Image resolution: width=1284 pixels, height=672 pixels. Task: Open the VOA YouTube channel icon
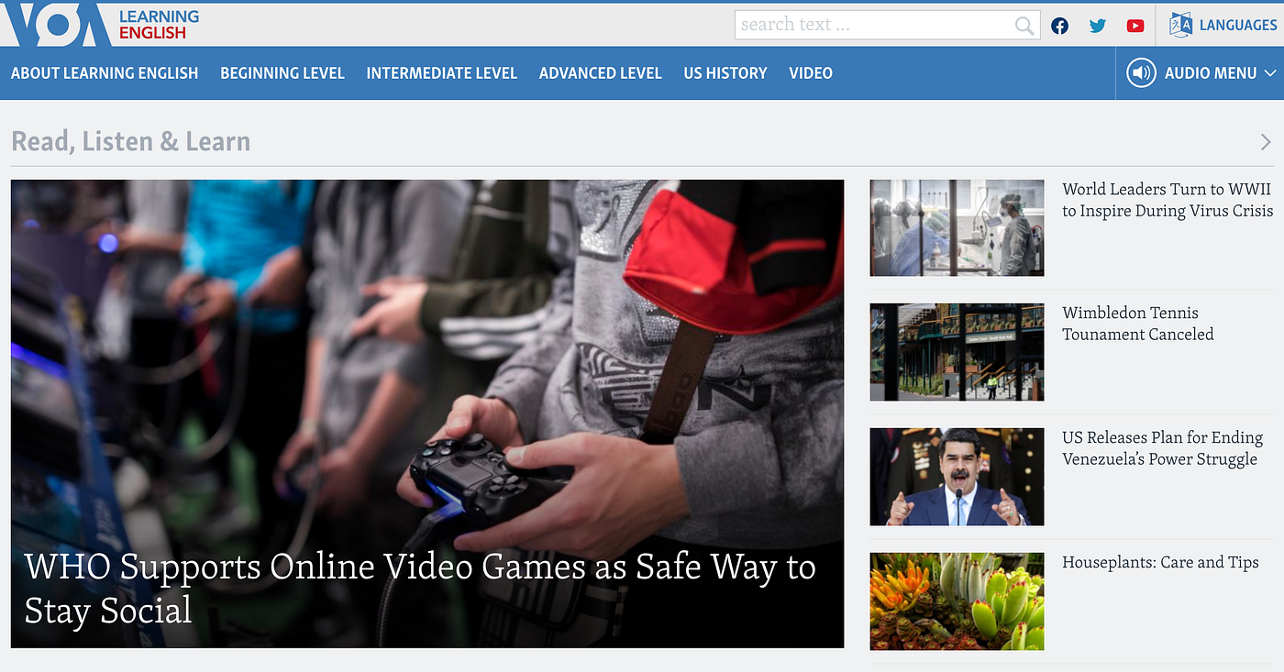point(1135,26)
